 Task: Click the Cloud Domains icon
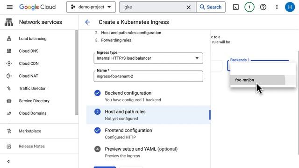click(x=9, y=113)
